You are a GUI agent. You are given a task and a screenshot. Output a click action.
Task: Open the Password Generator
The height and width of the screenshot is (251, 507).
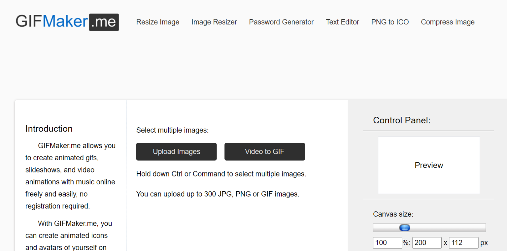[x=281, y=22]
